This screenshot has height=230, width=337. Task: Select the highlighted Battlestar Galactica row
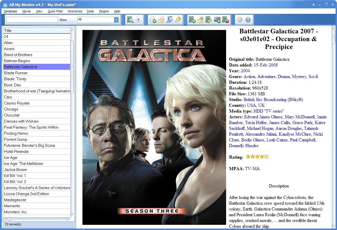click(x=36, y=67)
